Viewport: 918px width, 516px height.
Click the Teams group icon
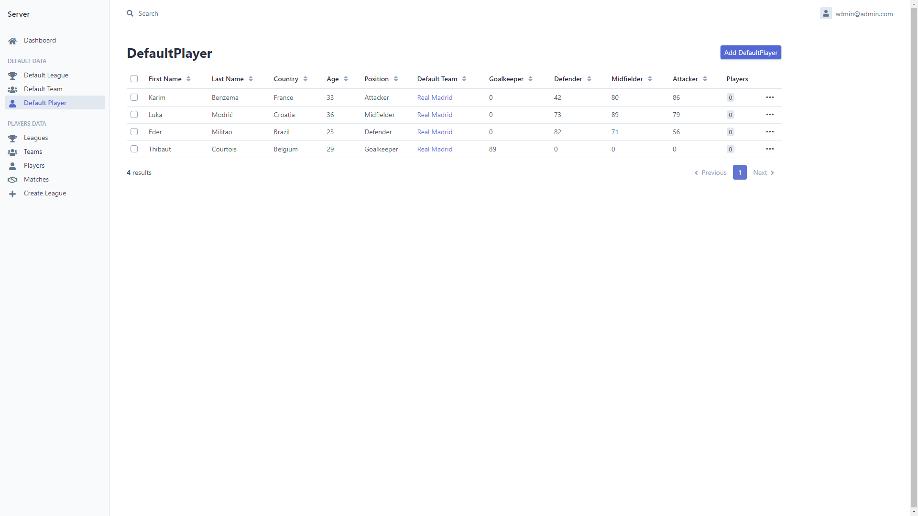pyautogui.click(x=12, y=152)
